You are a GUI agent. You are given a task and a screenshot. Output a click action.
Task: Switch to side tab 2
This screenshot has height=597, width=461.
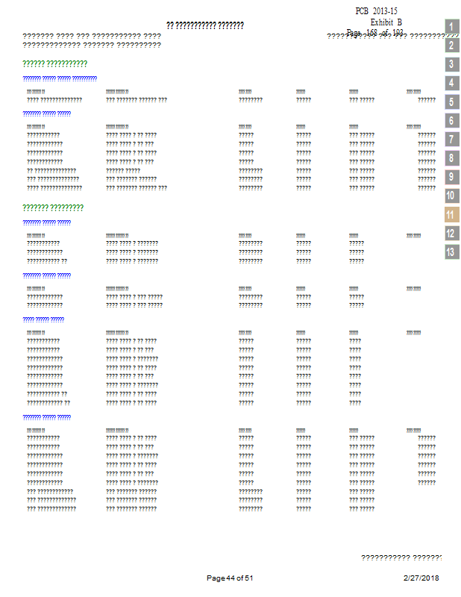click(451, 46)
